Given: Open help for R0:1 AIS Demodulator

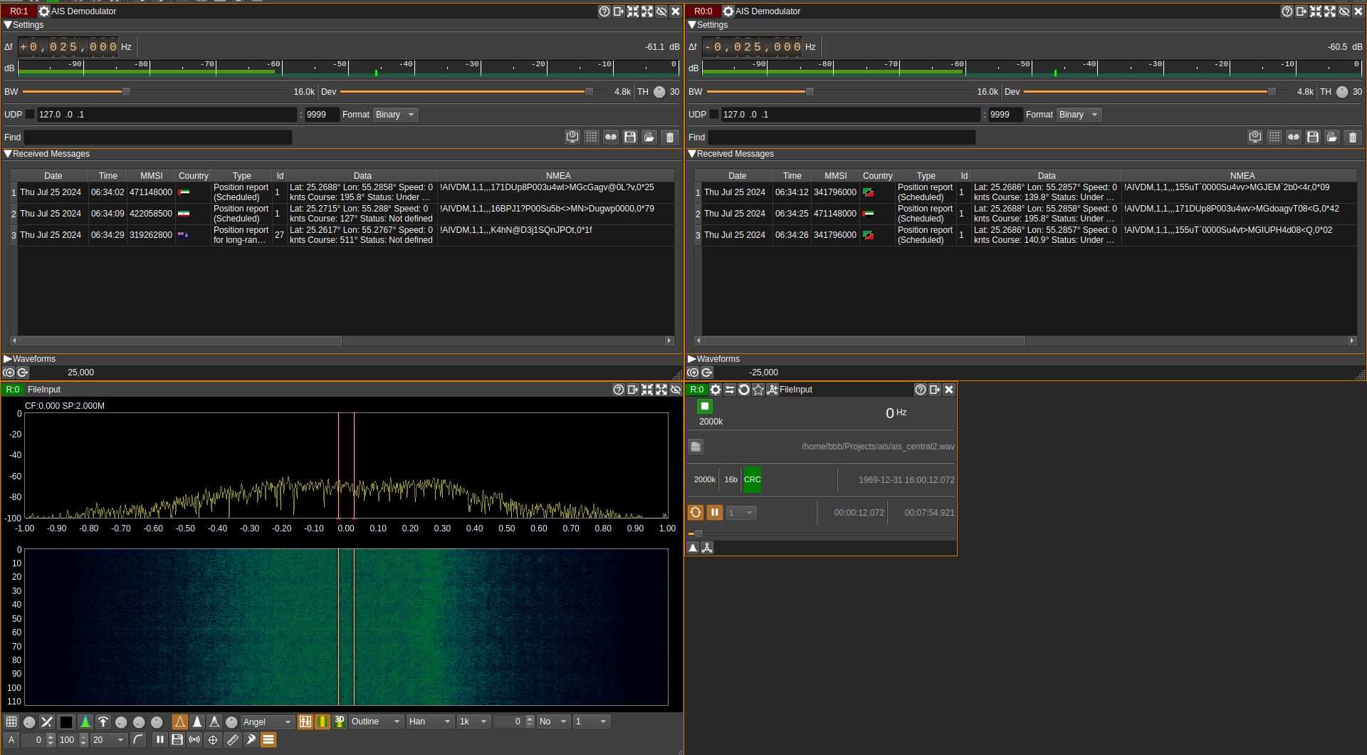Looking at the screenshot, I should tap(604, 11).
